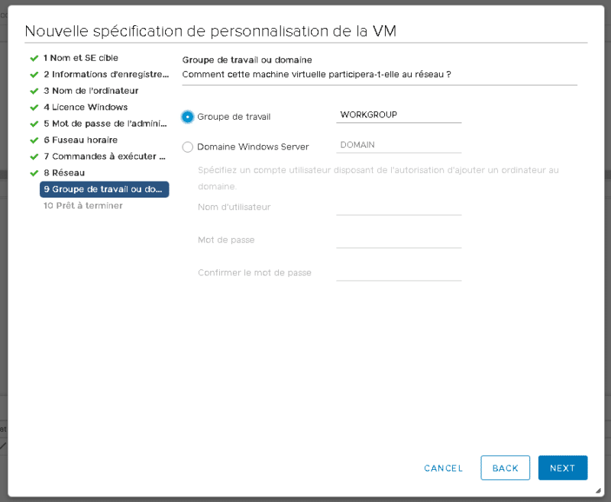
Task: Open step 4 Licence Windows
Action: (85, 108)
